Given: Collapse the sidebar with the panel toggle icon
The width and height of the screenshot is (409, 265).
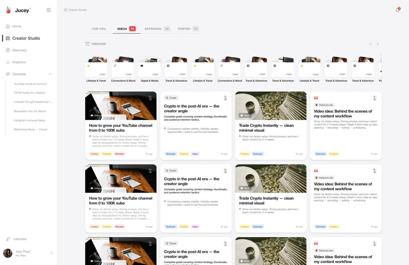Looking at the screenshot, I should pos(49,10).
